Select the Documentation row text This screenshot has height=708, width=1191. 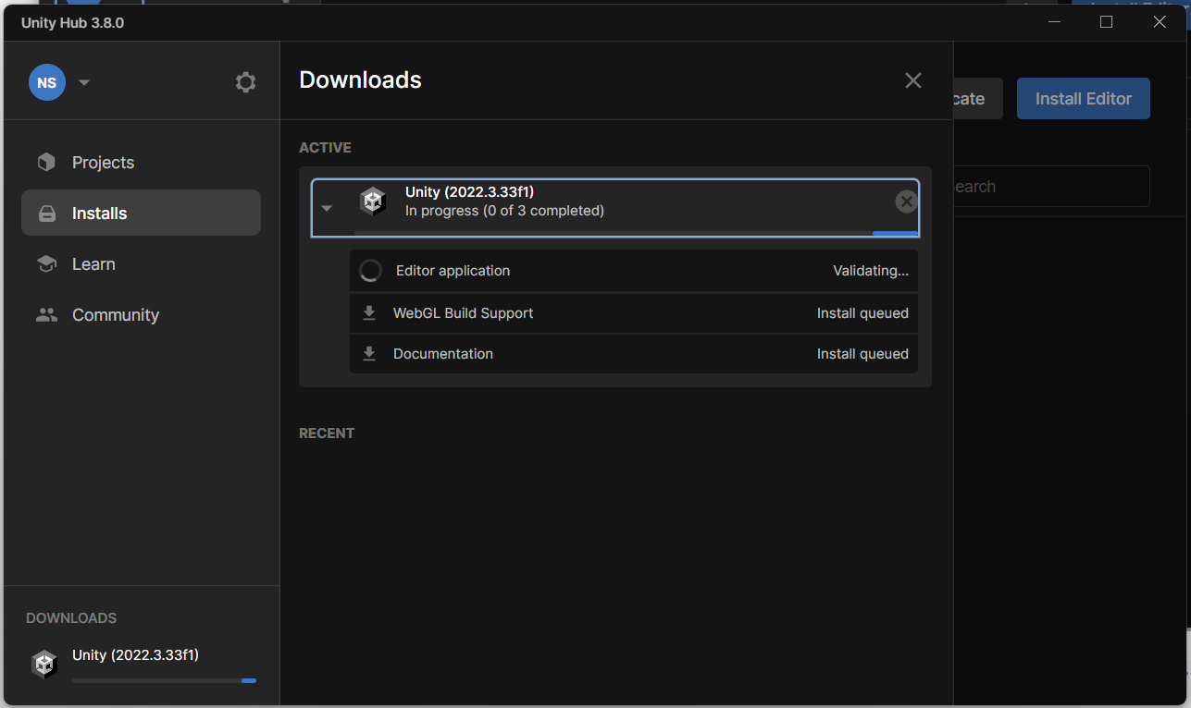point(443,354)
